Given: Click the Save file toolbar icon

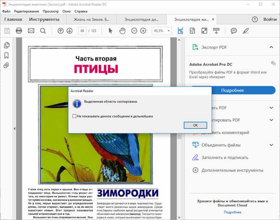Looking at the screenshot, I should [7, 31].
